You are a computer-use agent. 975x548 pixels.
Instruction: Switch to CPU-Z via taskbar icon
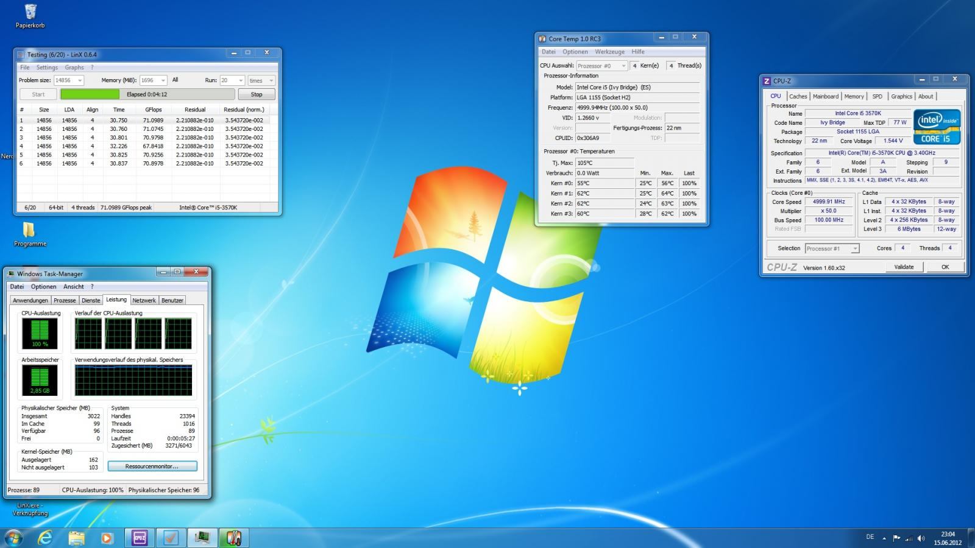coord(140,538)
